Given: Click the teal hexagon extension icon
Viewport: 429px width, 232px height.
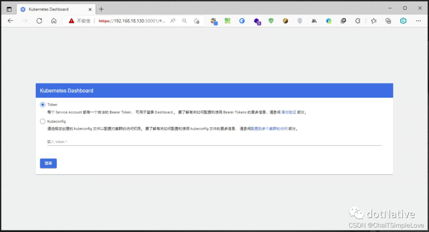Looking at the screenshot, I should pos(403,21).
